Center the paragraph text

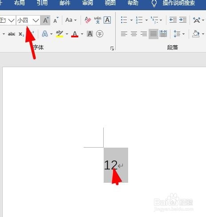click(x=134, y=34)
